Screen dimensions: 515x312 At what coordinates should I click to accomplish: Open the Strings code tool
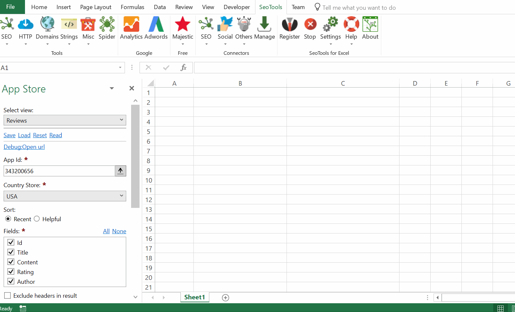pos(69,24)
